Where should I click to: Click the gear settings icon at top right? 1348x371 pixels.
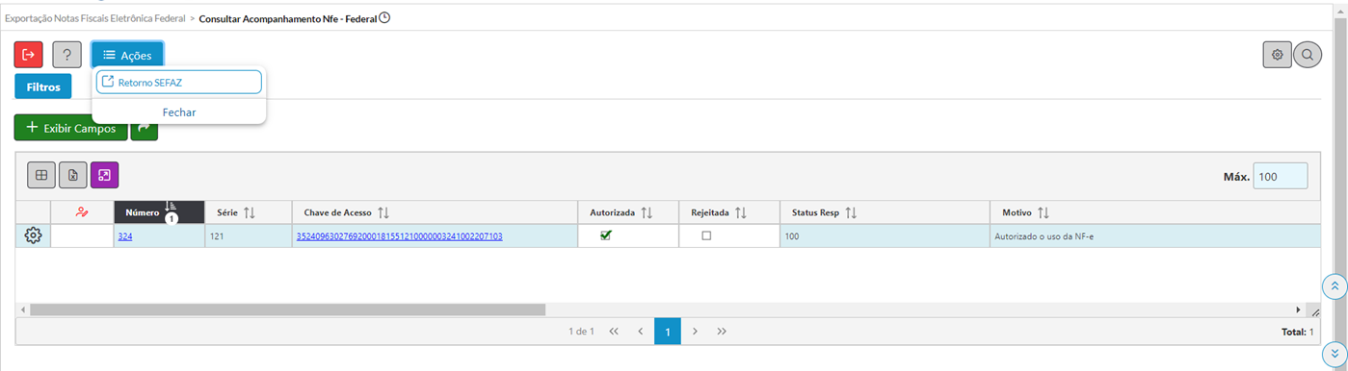[1277, 55]
